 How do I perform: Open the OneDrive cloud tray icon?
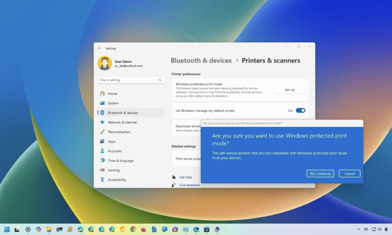click(366, 229)
